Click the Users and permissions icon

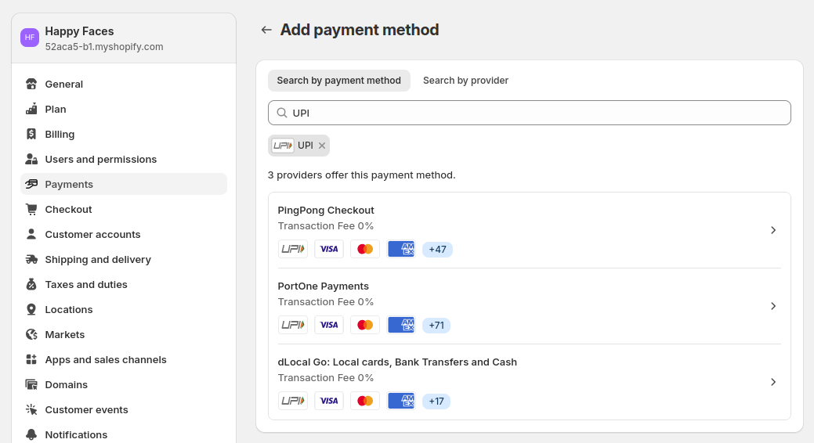(x=31, y=159)
